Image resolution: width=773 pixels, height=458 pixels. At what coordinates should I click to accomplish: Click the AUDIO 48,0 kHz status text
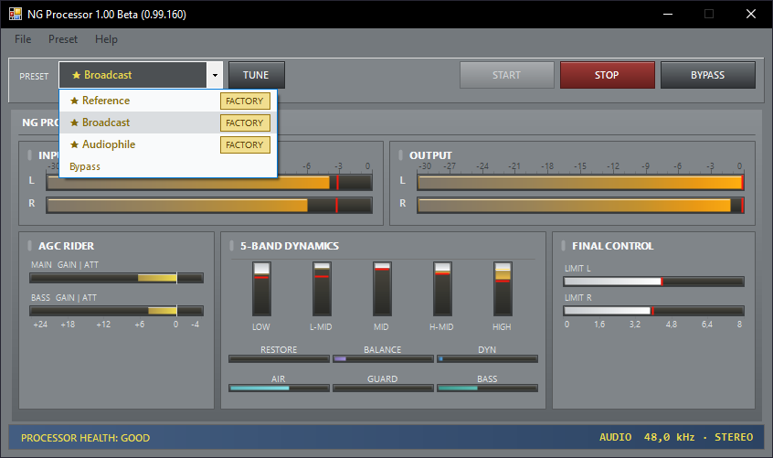[647, 437]
